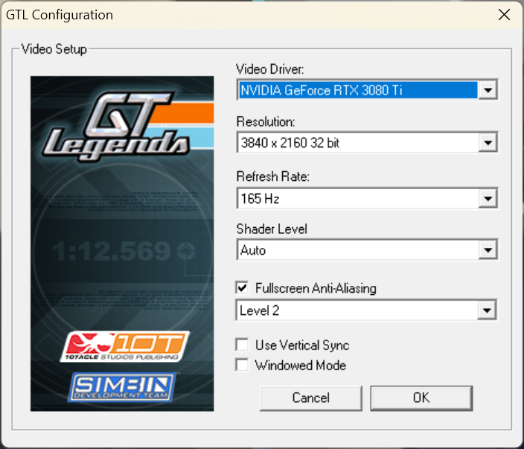Confirm settings with the OK button
The image size is (524, 449).
coord(421,398)
